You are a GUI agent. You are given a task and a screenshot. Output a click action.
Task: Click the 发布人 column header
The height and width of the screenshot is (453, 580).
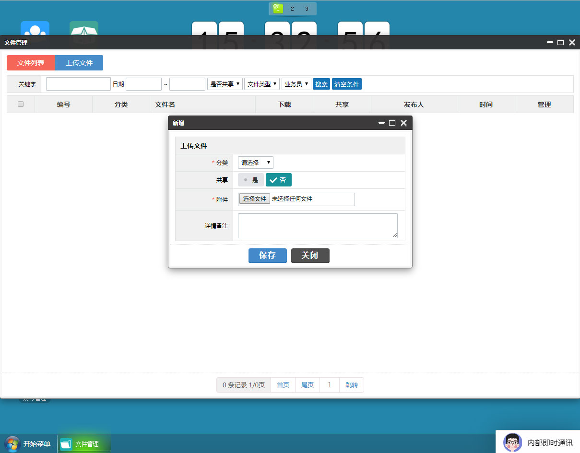414,104
